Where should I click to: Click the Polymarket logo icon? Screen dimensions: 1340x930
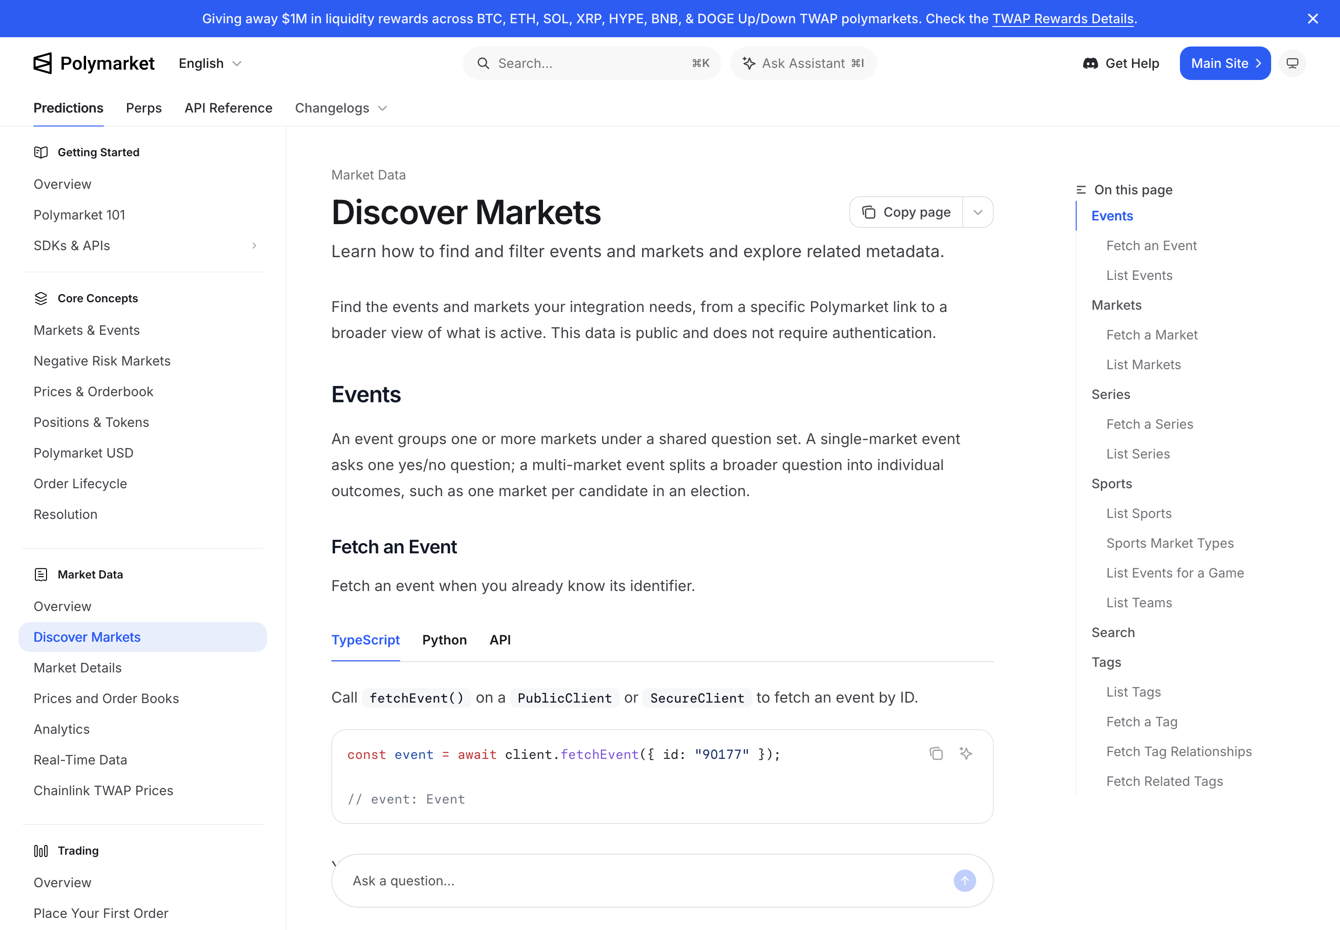(x=42, y=64)
